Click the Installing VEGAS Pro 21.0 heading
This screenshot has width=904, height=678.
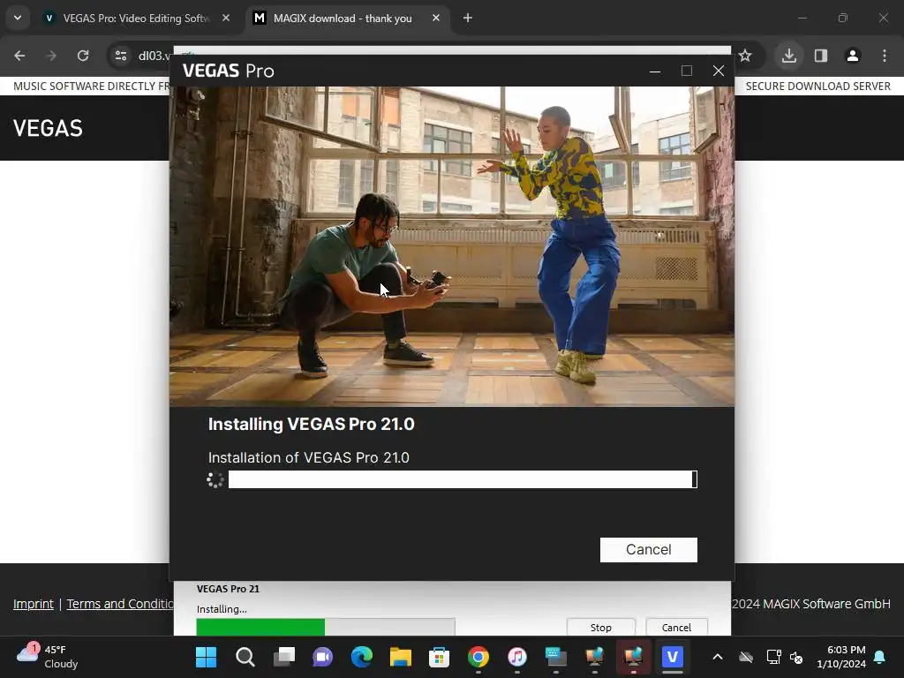pos(312,425)
